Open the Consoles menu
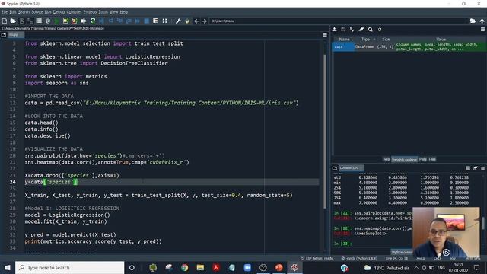Image resolution: width=487 pixels, height=274 pixels. click(x=74, y=12)
